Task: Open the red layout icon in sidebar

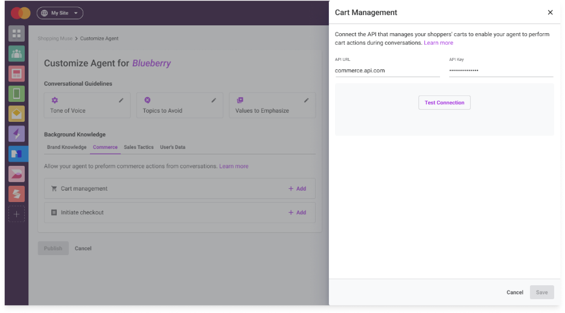Action: [x=16, y=74]
